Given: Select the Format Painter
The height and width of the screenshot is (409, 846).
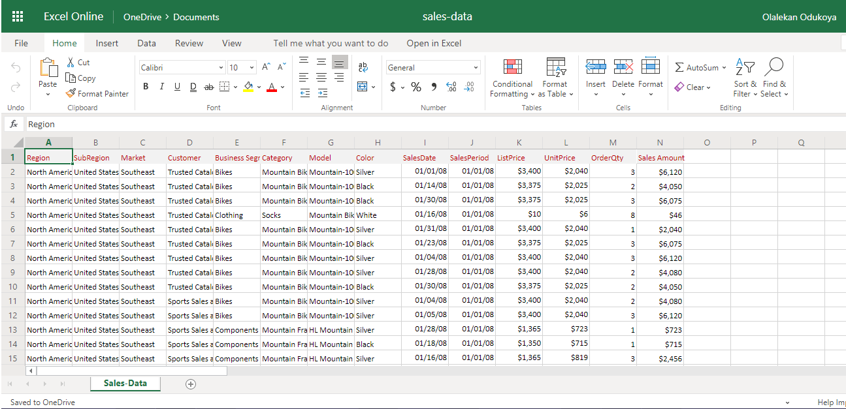Looking at the screenshot, I should coord(97,93).
